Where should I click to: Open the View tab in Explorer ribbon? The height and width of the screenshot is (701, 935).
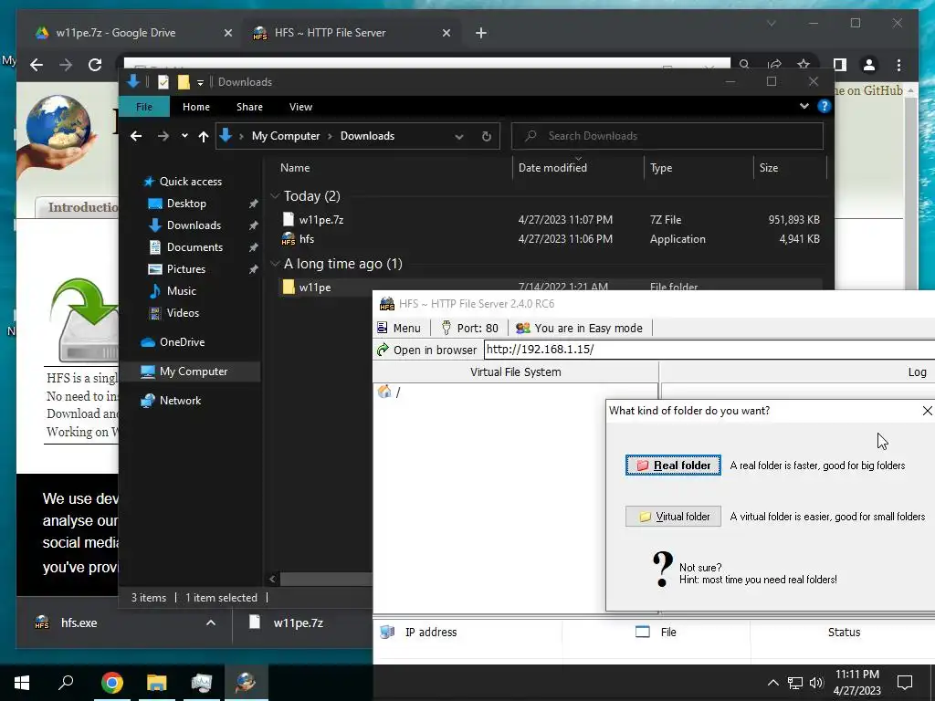point(300,107)
